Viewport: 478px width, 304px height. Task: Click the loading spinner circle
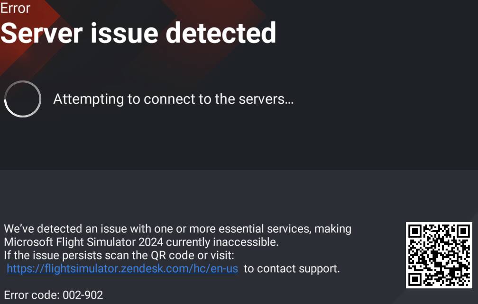coord(22,99)
